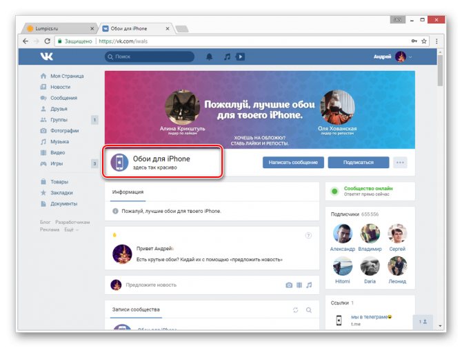Open subscriber Hitomi's avatar

(343, 266)
